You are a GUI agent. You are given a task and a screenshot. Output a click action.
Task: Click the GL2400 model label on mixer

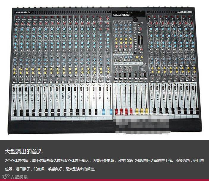coord(121,15)
